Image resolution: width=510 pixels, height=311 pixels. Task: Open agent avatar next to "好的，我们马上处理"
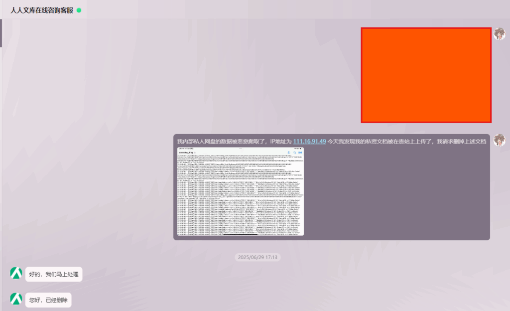16,273
